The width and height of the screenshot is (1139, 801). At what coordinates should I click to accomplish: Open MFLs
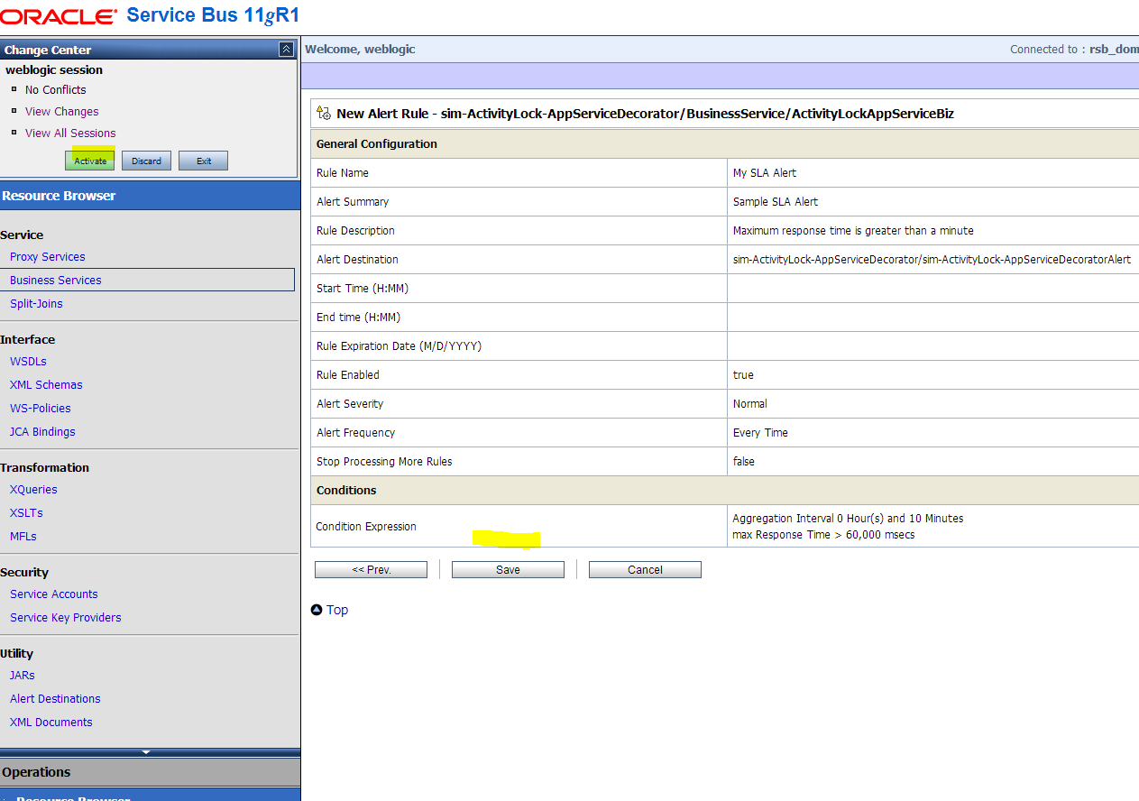pyautogui.click(x=23, y=537)
